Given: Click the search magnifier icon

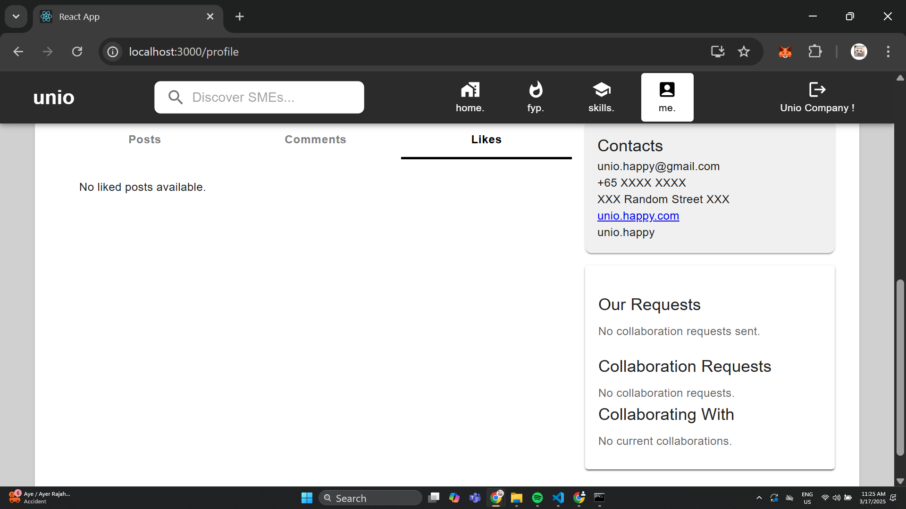Looking at the screenshot, I should point(176,97).
